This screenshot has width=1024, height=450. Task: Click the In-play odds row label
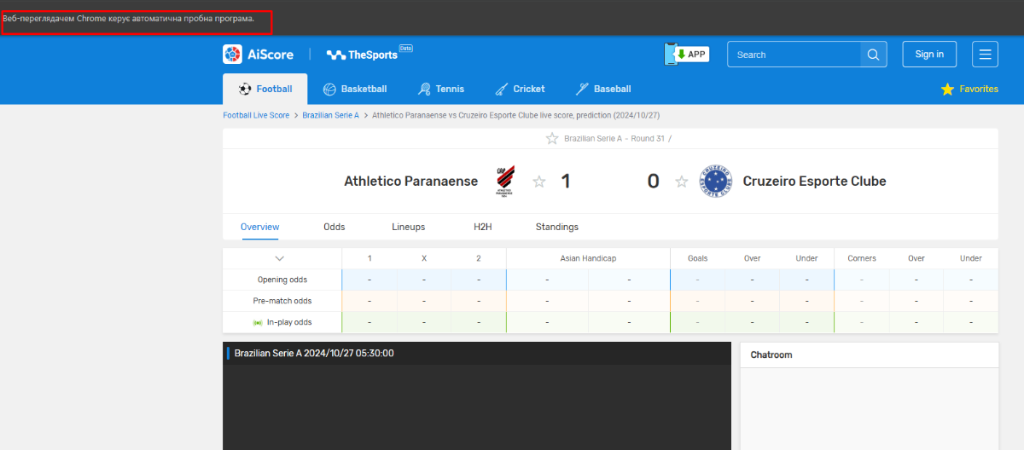click(x=289, y=322)
